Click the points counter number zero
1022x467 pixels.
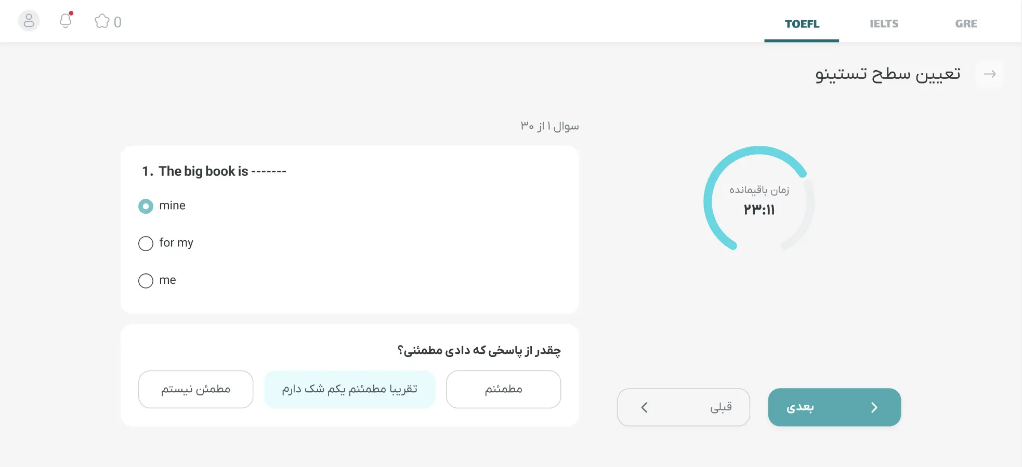118,22
